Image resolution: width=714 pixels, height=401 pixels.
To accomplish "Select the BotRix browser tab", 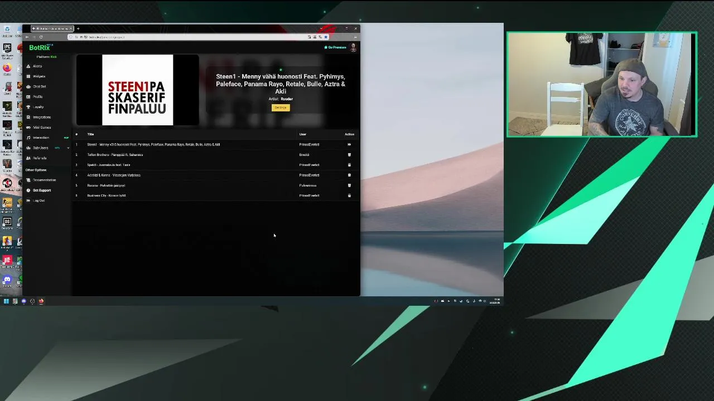I will (52, 28).
